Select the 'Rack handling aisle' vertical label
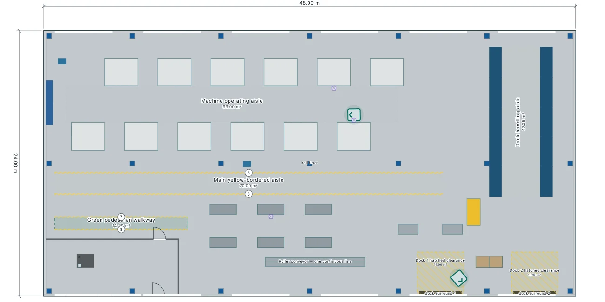 point(518,122)
